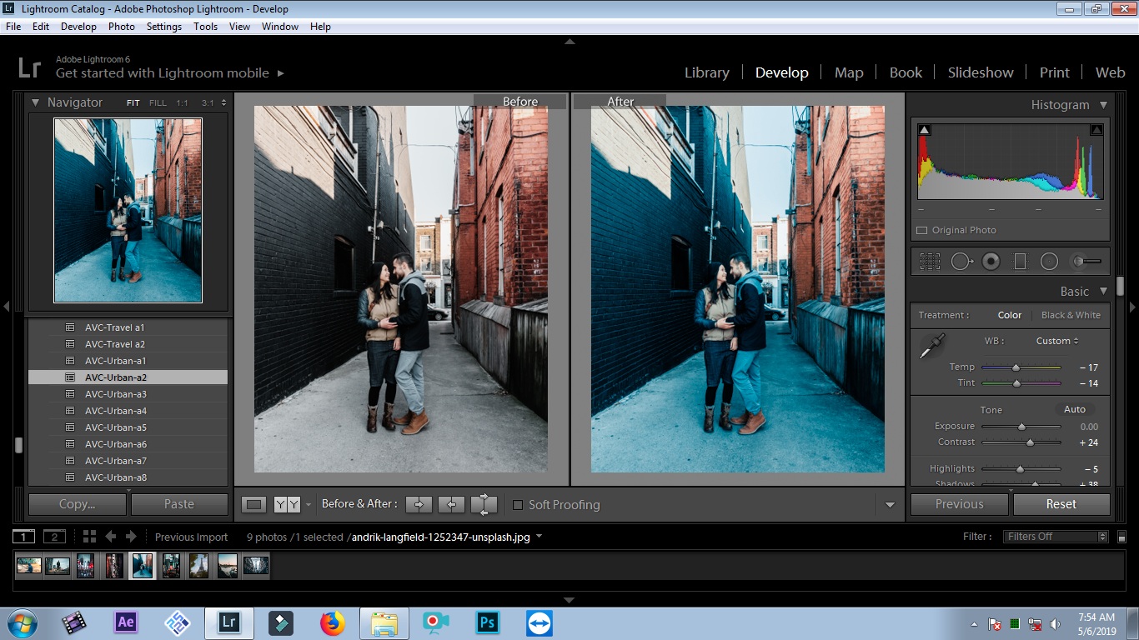This screenshot has width=1139, height=640.
Task: Open Grid view from filmstrip toolbar
Action: point(89,537)
